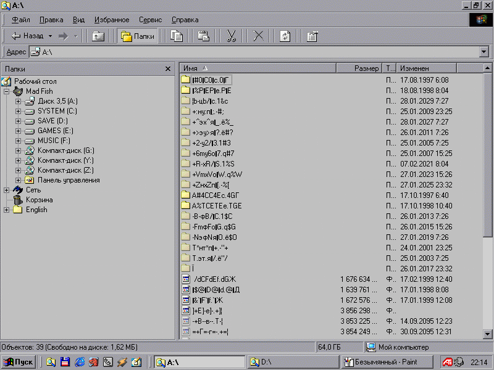The width and height of the screenshot is (494, 370).
Task: Toggle the Папки folders pane button
Action: pyautogui.click(x=138, y=36)
